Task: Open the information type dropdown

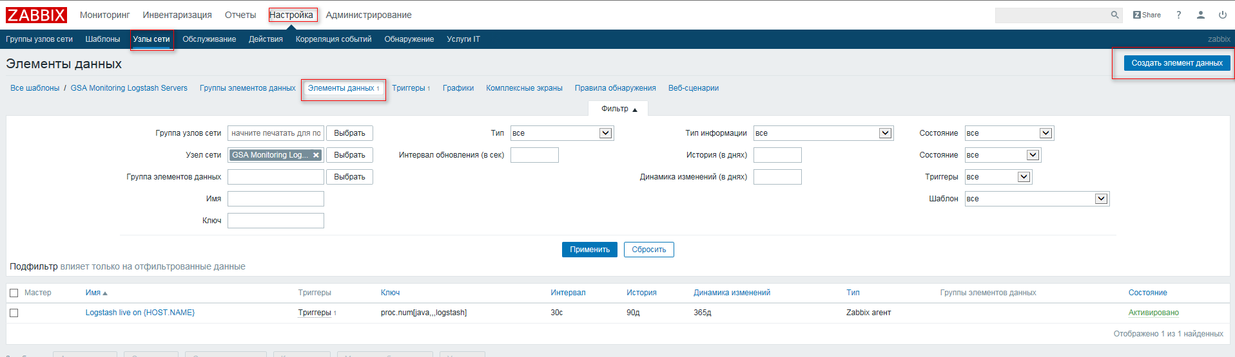Action: coord(885,133)
